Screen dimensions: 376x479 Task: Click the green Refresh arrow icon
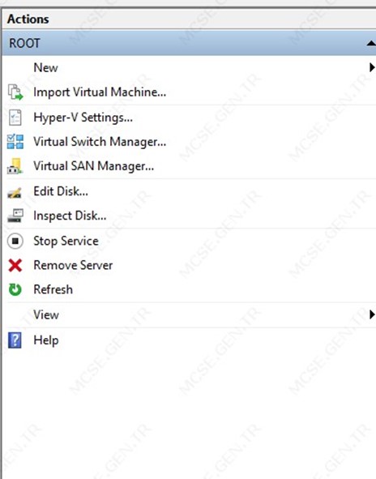pyautogui.click(x=15, y=289)
